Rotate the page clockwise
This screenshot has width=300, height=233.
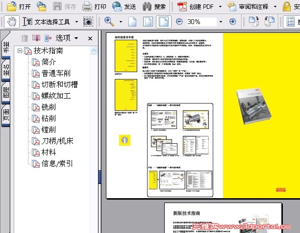click(x=254, y=22)
